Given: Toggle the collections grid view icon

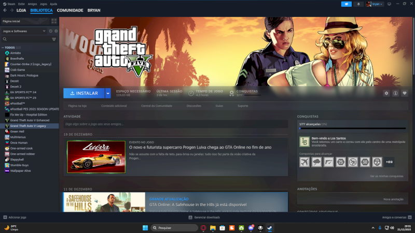Looking at the screenshot, I should coord(54,21).
